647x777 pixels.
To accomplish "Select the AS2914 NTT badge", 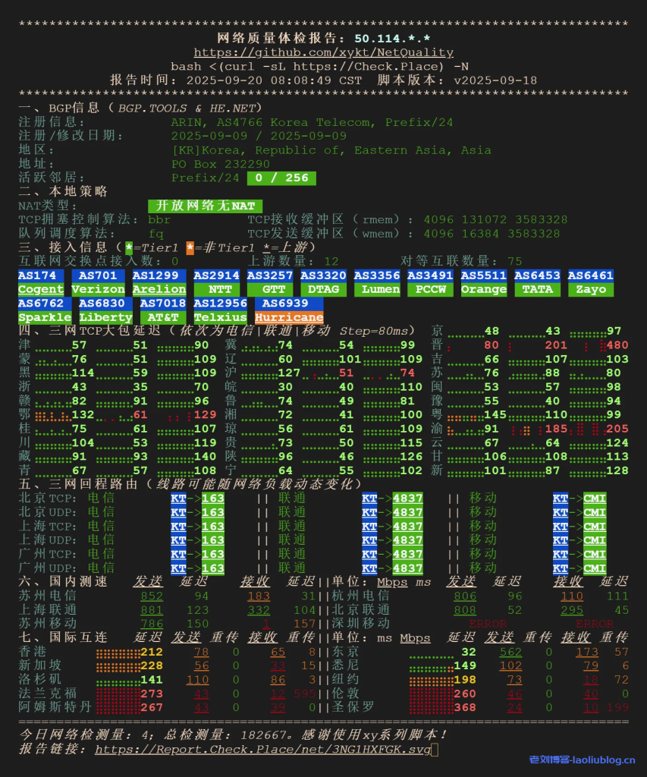I will [216, 282].
